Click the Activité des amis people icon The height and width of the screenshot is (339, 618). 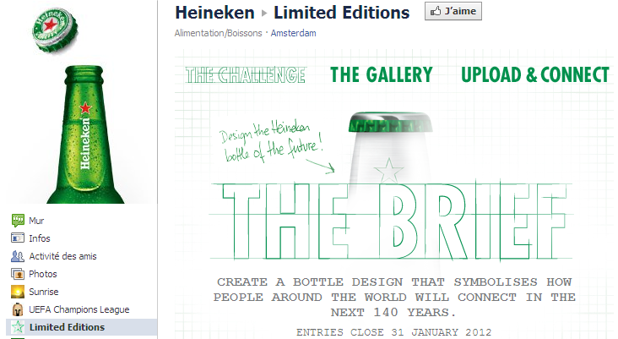pos(18,256)
